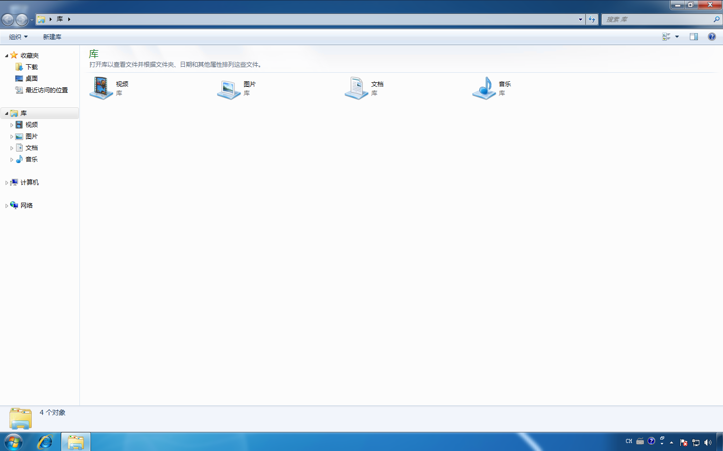Click the 新建库 button

point(52,37)
